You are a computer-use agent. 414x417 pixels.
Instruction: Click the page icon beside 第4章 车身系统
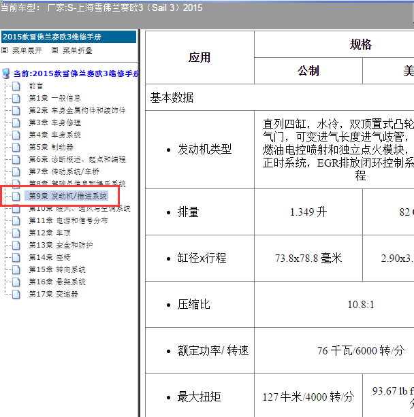[x=16, y=135]
